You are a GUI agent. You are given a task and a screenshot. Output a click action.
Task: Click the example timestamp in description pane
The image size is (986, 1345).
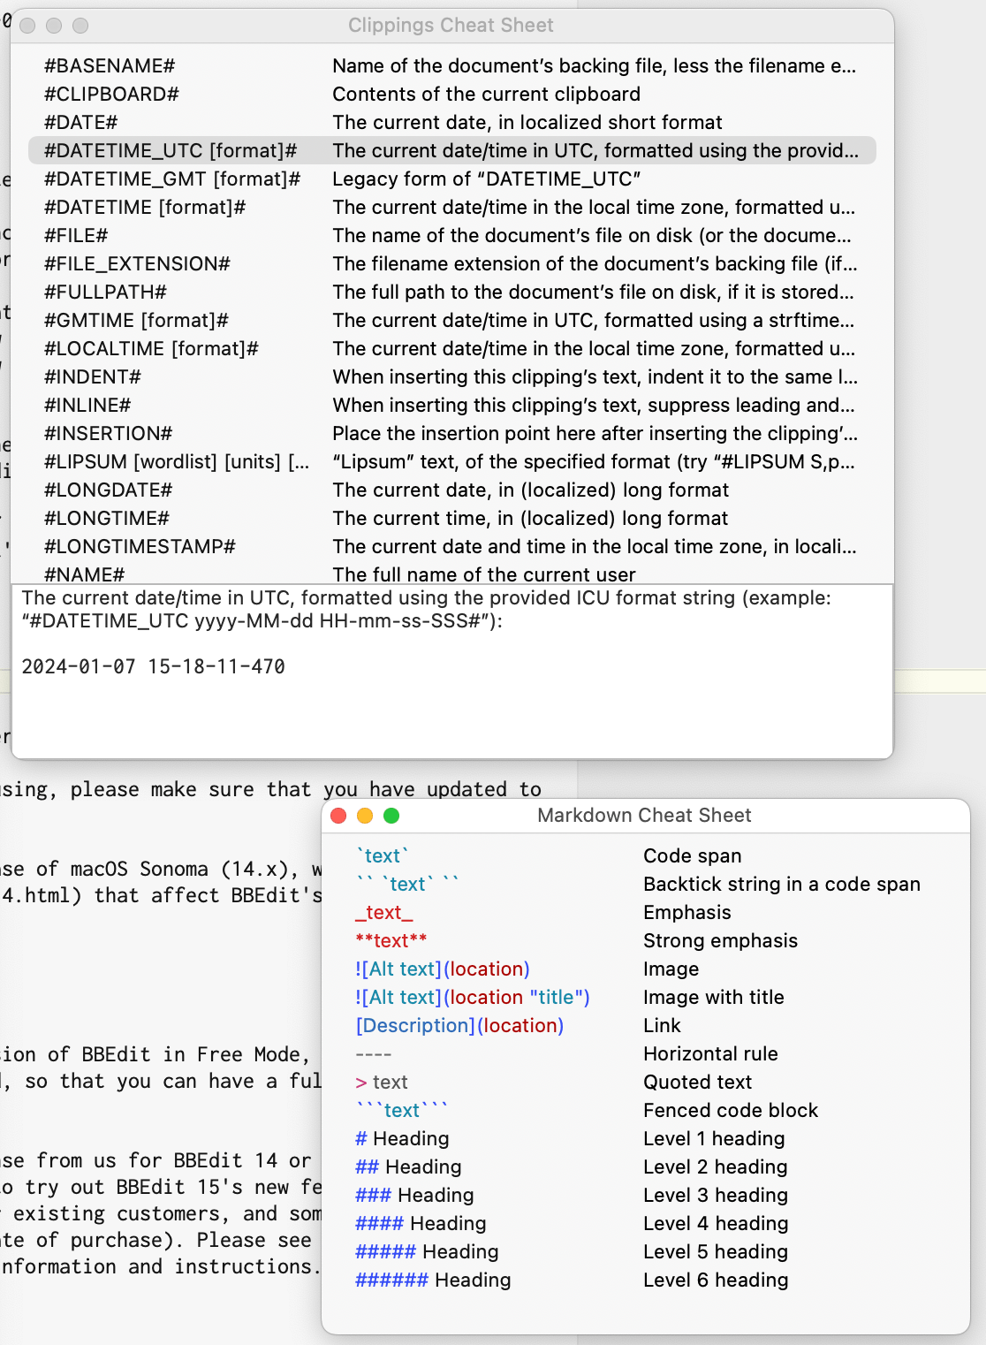tap(153, 667)
